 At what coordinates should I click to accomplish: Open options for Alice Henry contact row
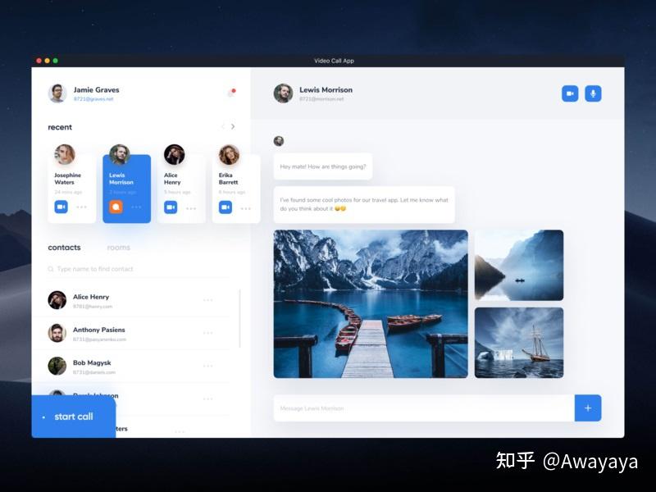pyautogui.click(x=208, y=300)
